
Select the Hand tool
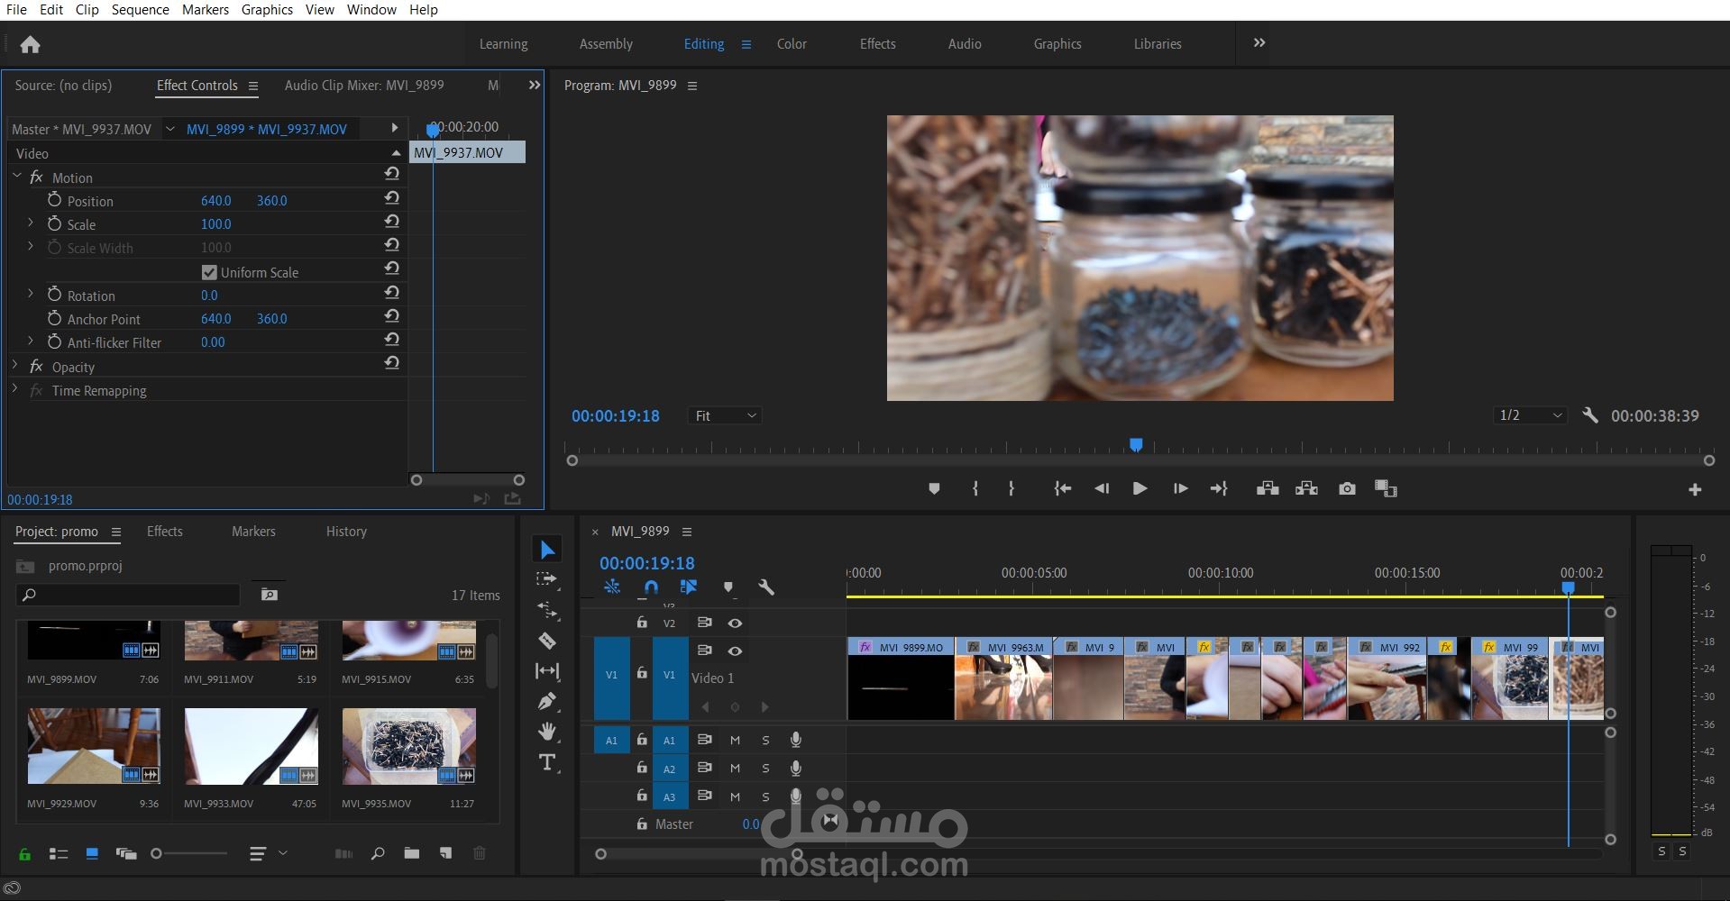[x=547, y=731]
